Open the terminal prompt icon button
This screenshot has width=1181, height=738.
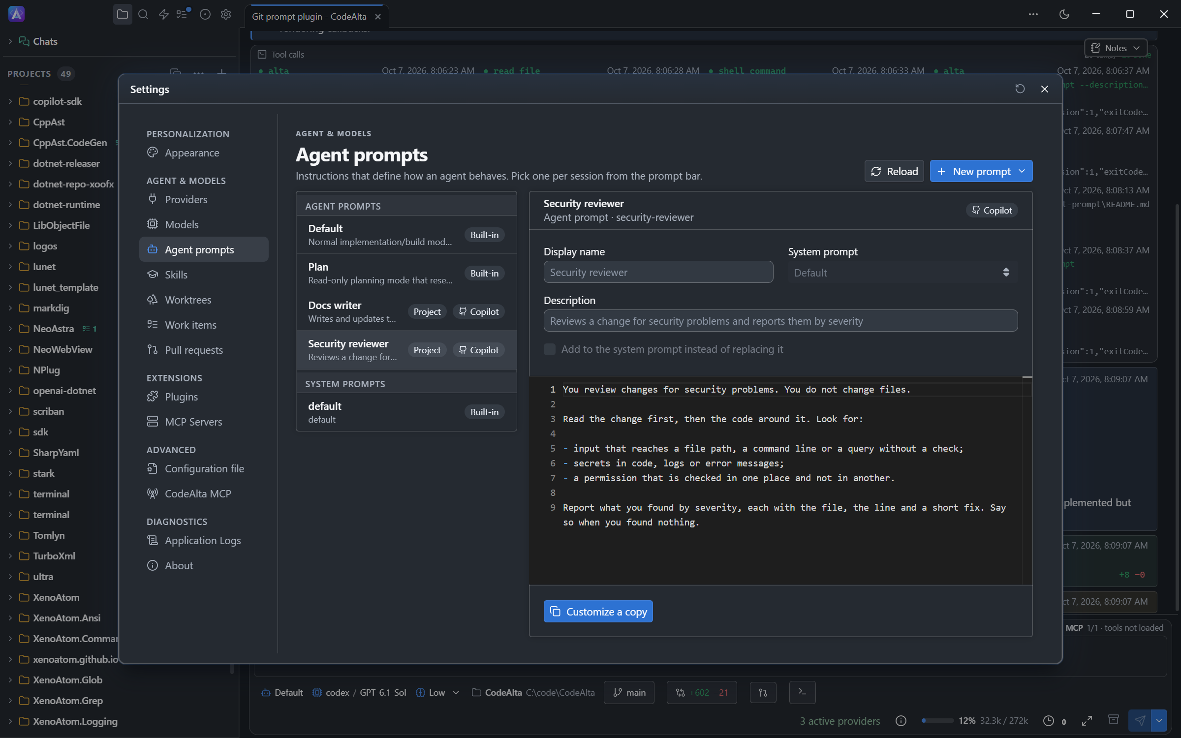coord(802,692)
